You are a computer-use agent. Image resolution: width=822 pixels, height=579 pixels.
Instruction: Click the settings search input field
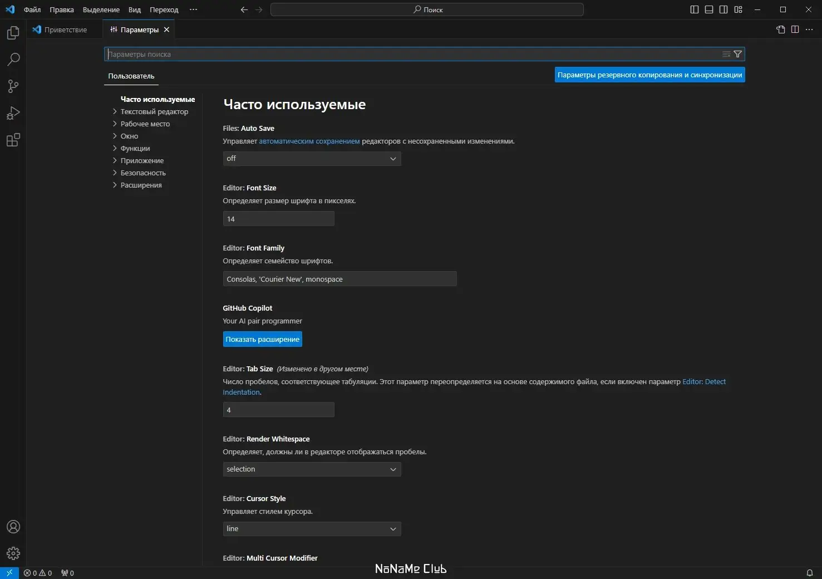[x=412, y=54]
